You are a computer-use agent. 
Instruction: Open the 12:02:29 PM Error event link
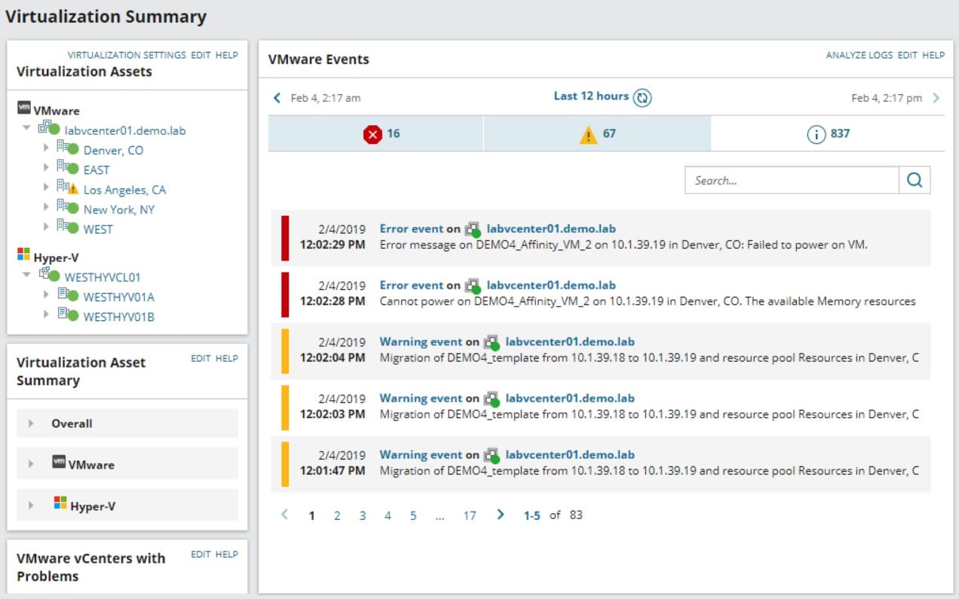pyautogui.click(x=412, y=228)
